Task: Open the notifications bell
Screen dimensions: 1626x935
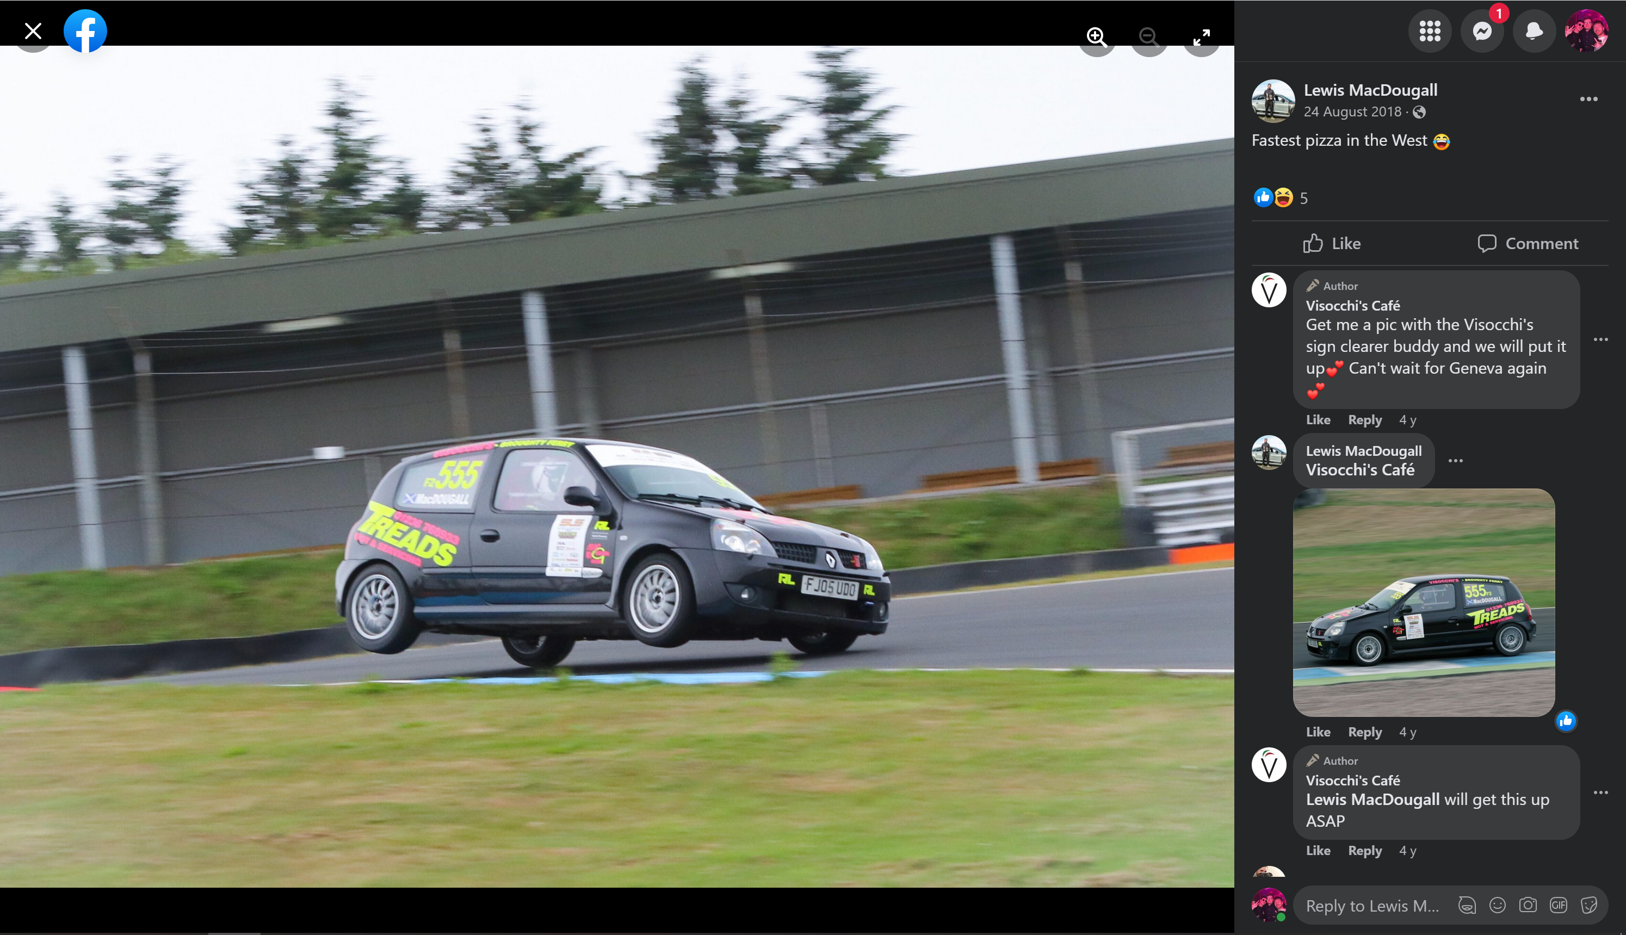Action: coord(1534,31)
